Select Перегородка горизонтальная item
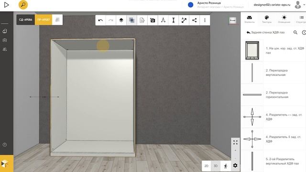The height and width of the screenshot is (172, 306). coord(273,95)
